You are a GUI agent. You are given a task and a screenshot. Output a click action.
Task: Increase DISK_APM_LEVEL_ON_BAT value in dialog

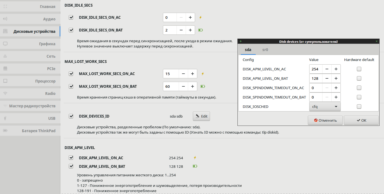[x=336, y=78]
